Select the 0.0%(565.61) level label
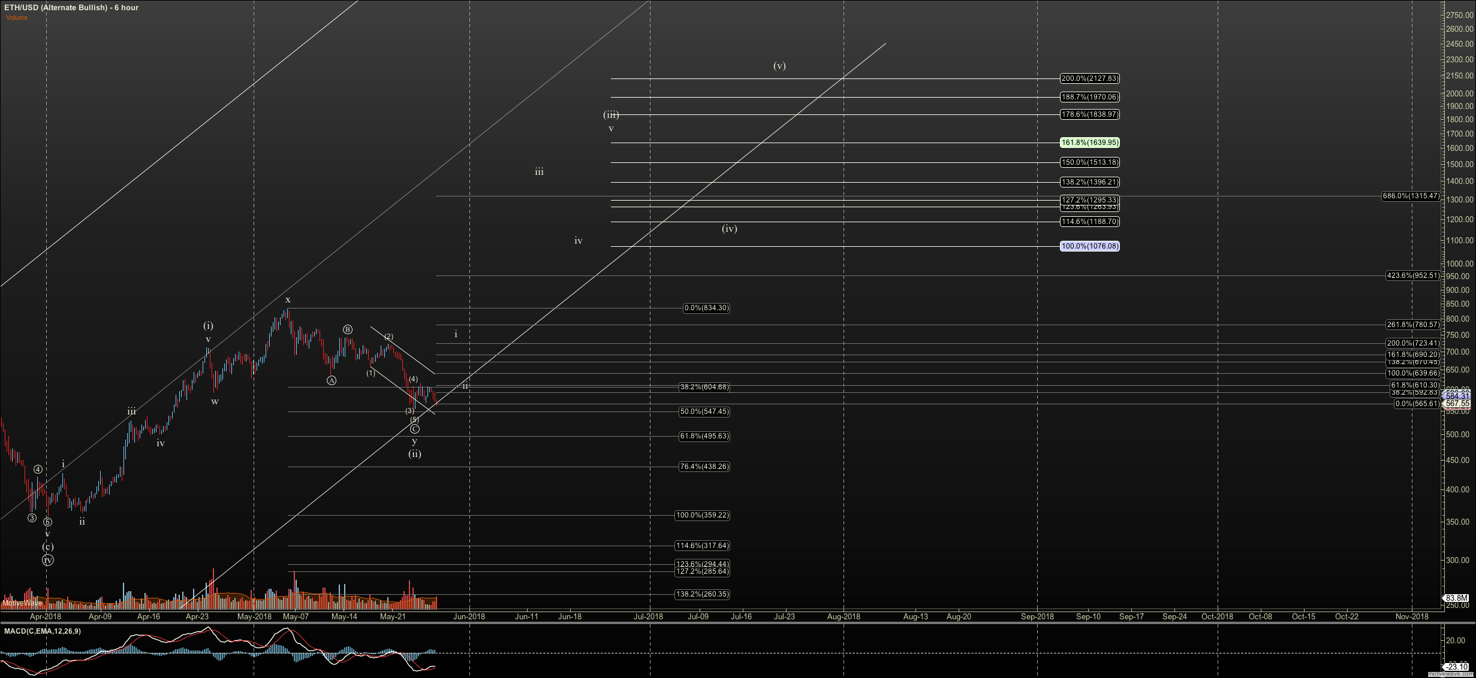This screenshot has width=1476, height=678. (1416, 404)
